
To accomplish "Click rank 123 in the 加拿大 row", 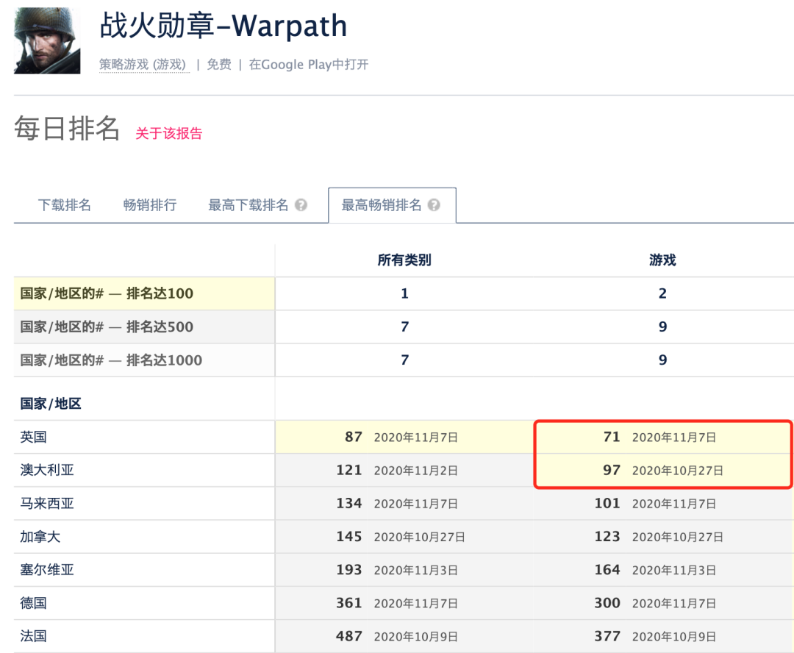I will (x=608, y=537).
